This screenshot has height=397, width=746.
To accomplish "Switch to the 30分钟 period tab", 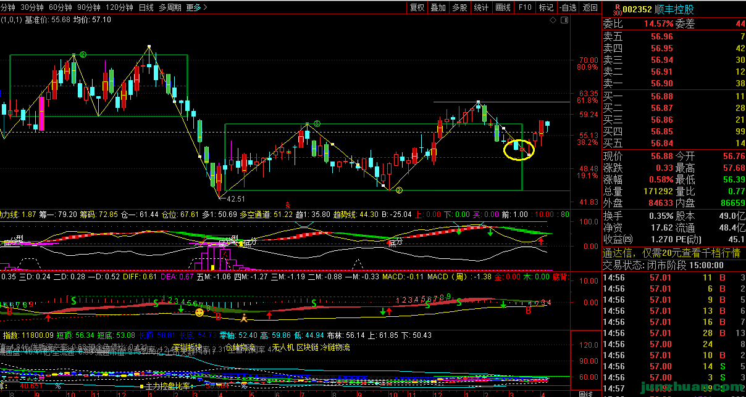I will click(x=31, y=7).
